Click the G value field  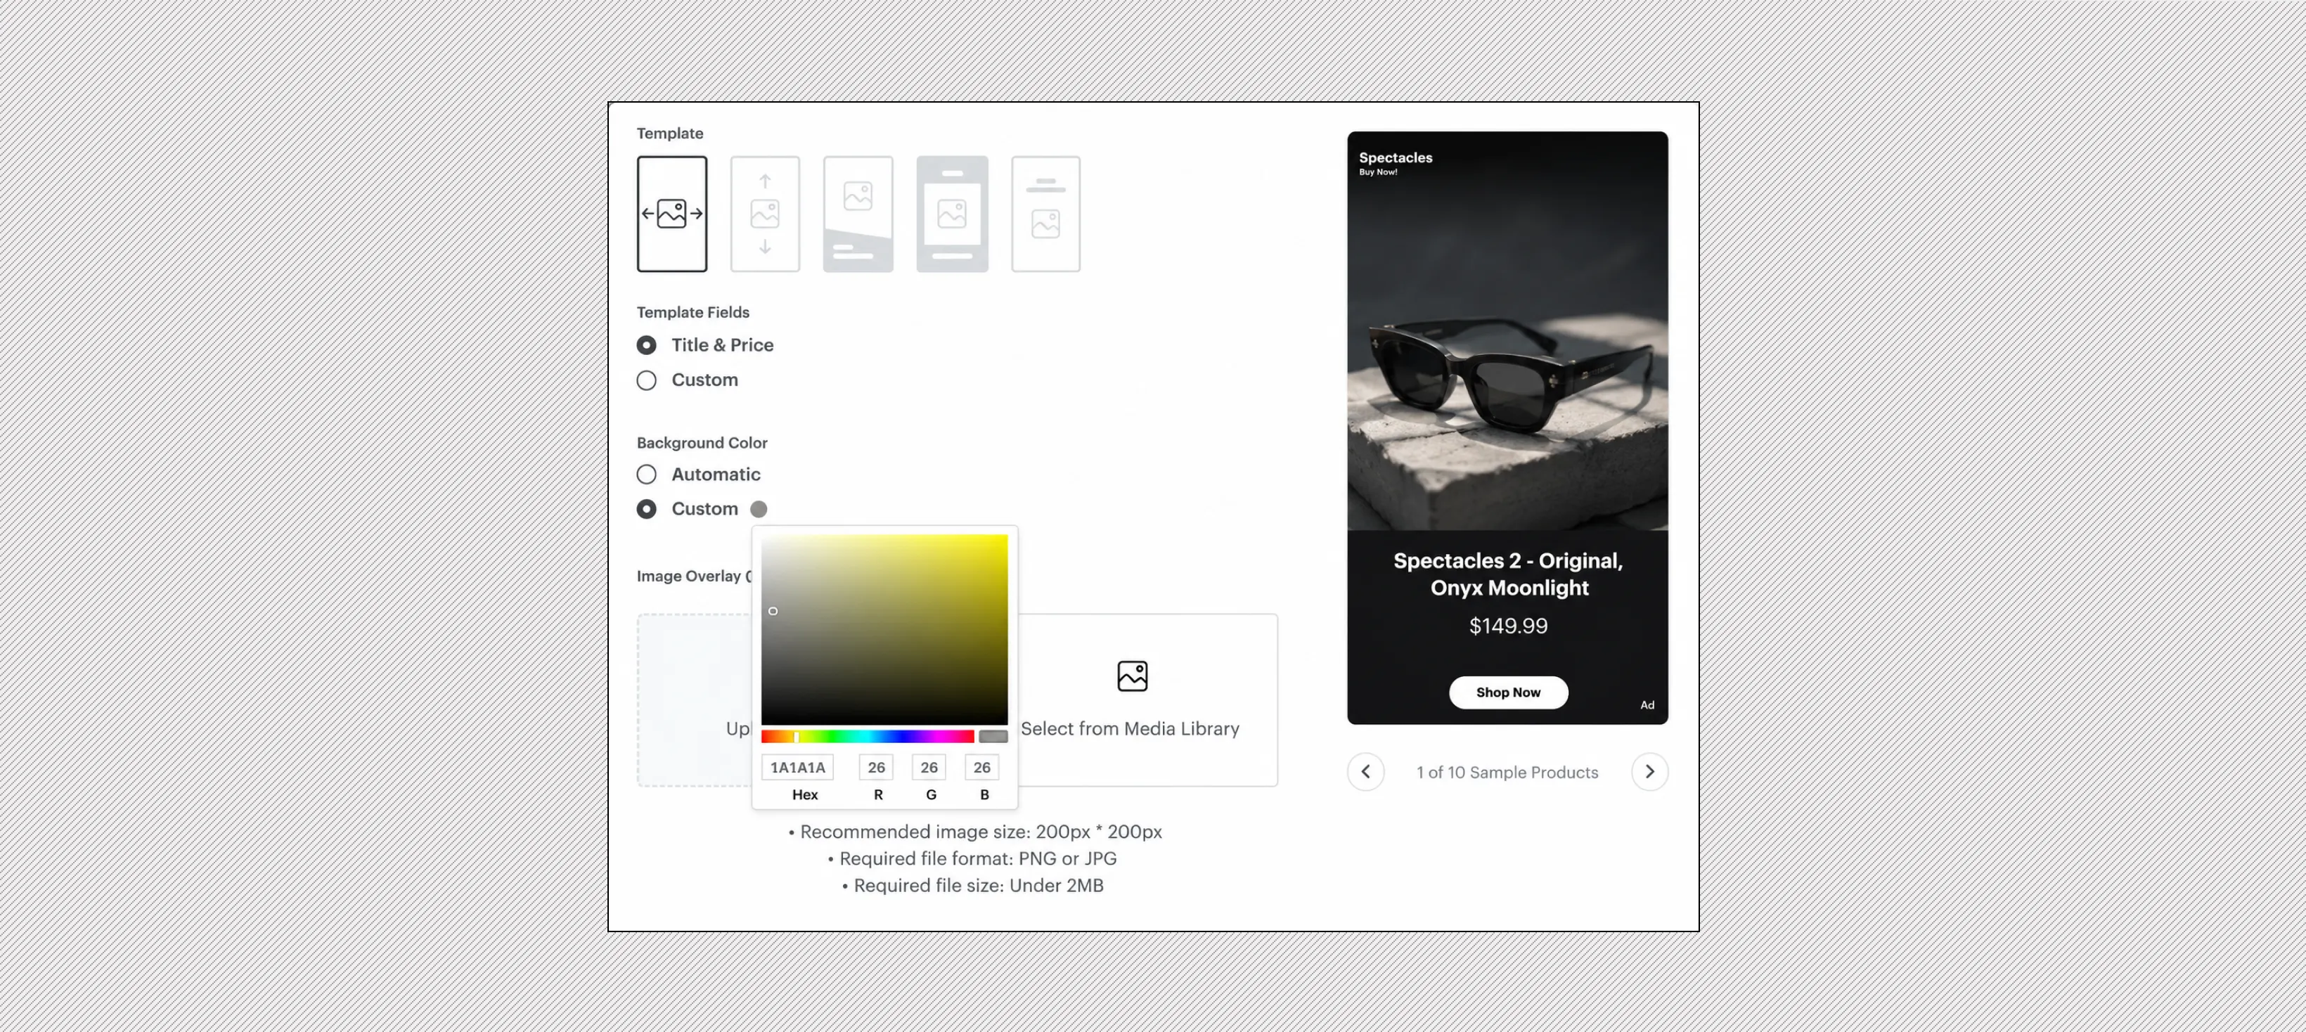(x=929, y=767)
